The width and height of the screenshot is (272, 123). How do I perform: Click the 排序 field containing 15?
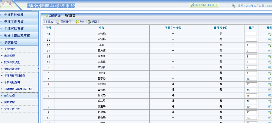click(251, 90)
